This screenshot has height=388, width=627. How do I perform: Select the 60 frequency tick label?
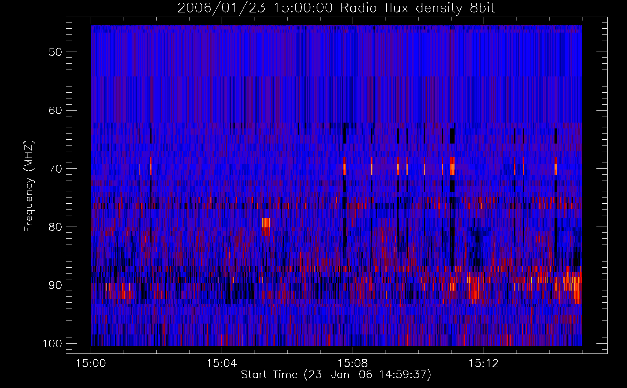coord(55,110)
